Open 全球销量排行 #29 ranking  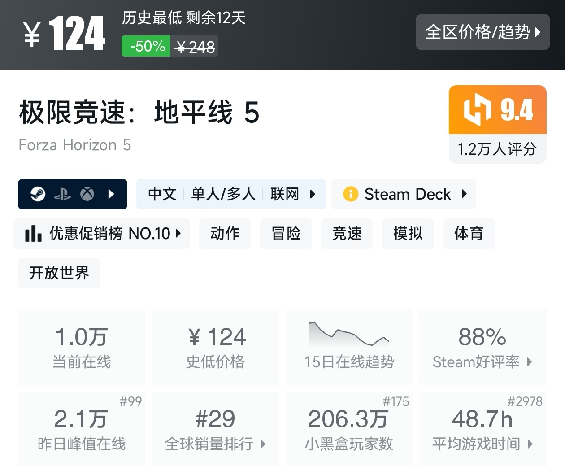215,429
